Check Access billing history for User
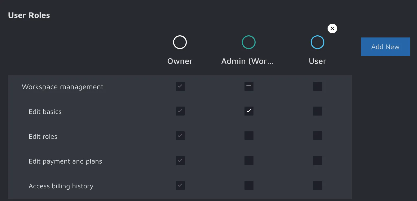The image size is (417, 201). coord(318,185)
